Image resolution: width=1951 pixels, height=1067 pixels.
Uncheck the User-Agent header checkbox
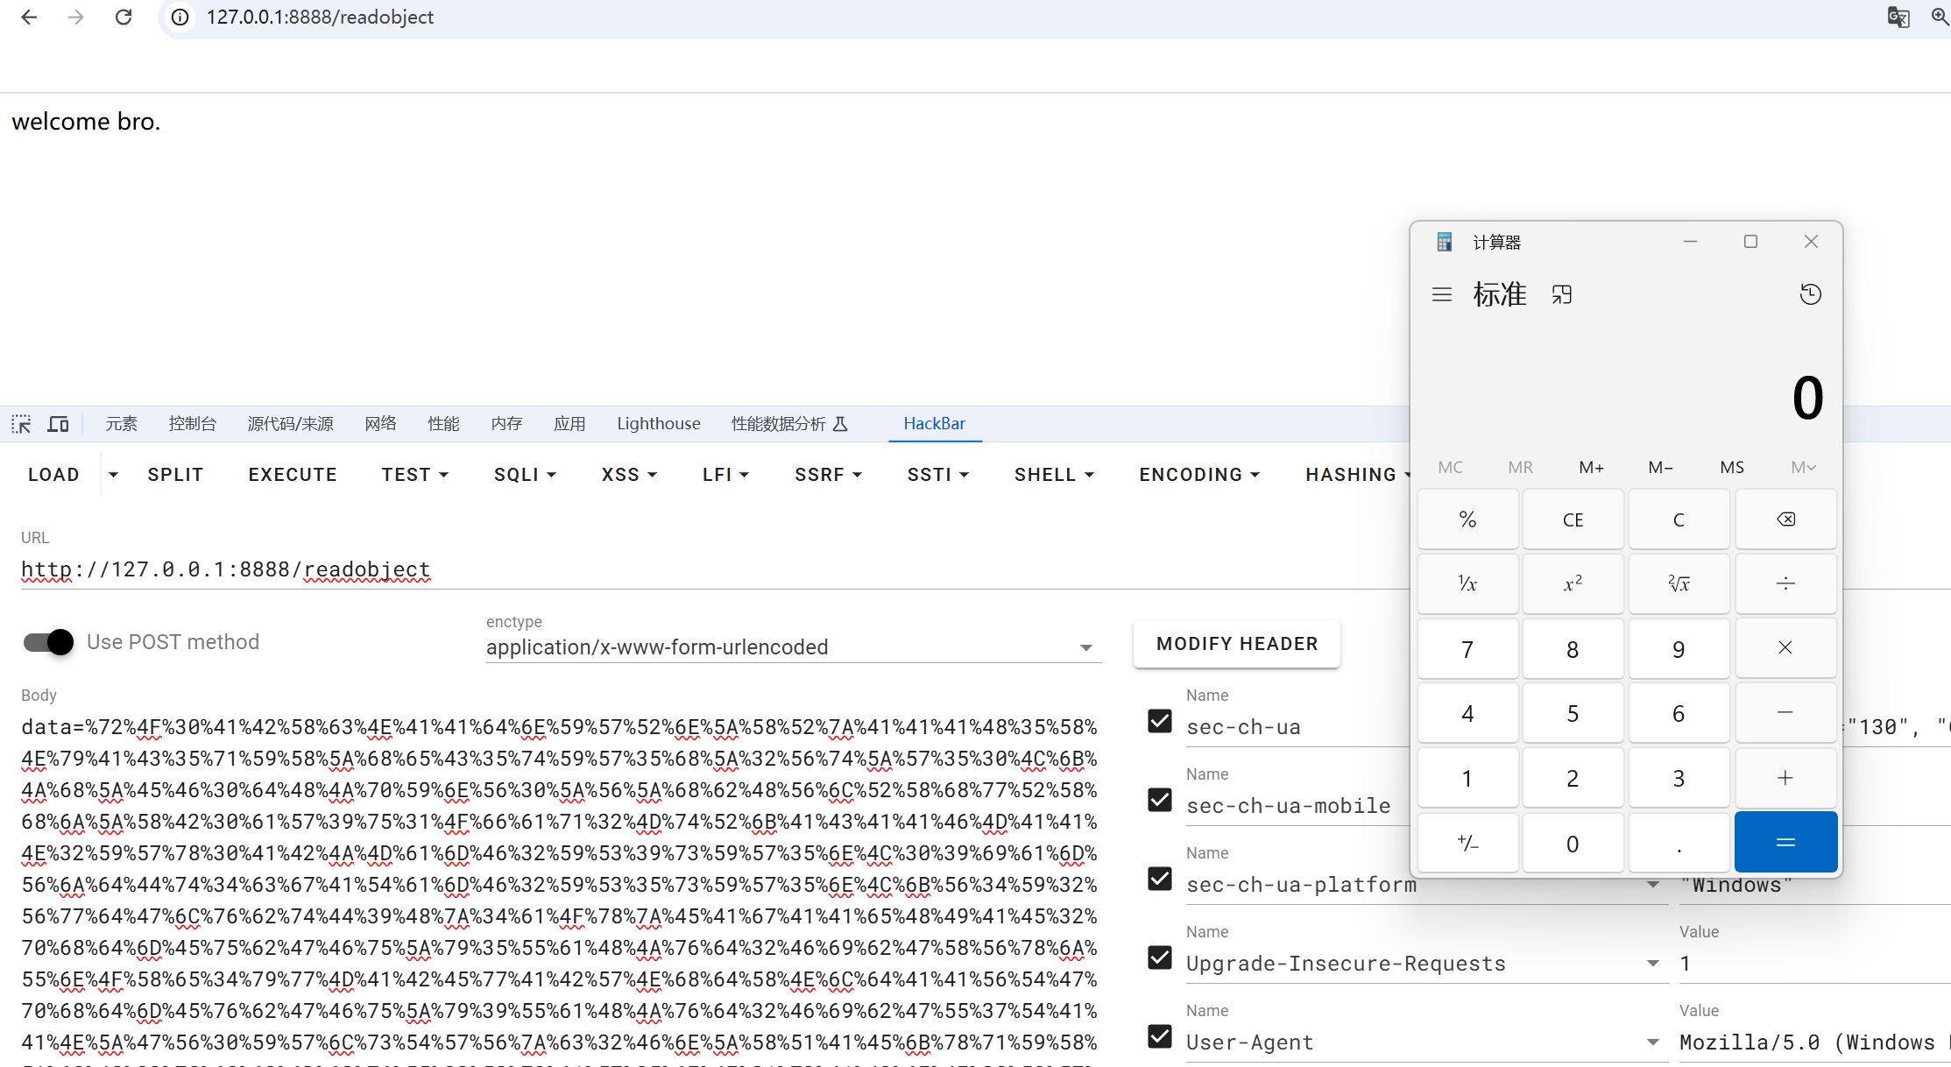coord(1159,1036)
